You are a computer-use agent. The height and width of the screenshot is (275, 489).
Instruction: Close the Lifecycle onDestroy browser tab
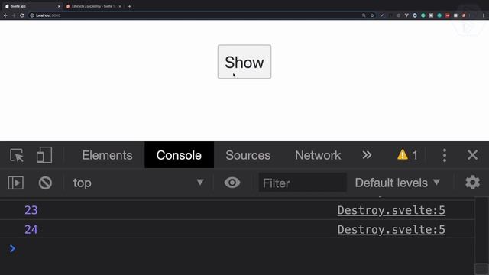(x=120, y=6)
